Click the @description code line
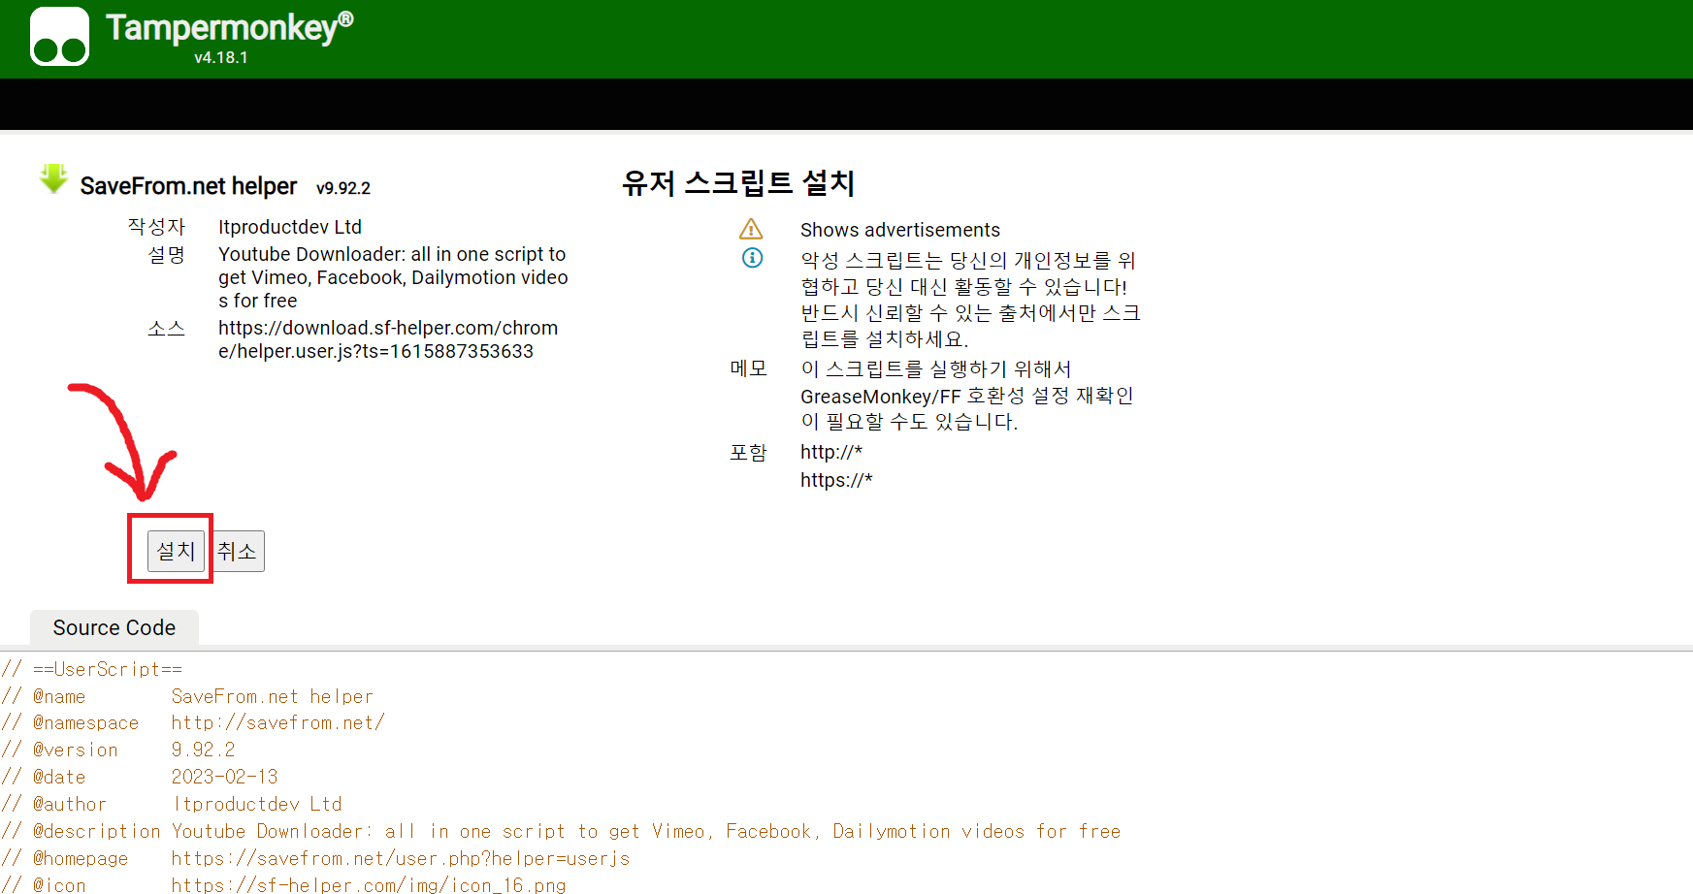This screenshot has height=894, width=1693. [562, 831]
